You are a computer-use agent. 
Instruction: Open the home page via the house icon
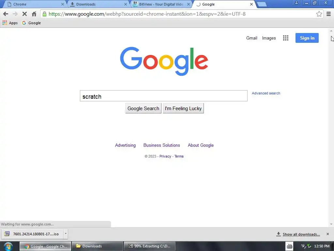click(34, 14)
